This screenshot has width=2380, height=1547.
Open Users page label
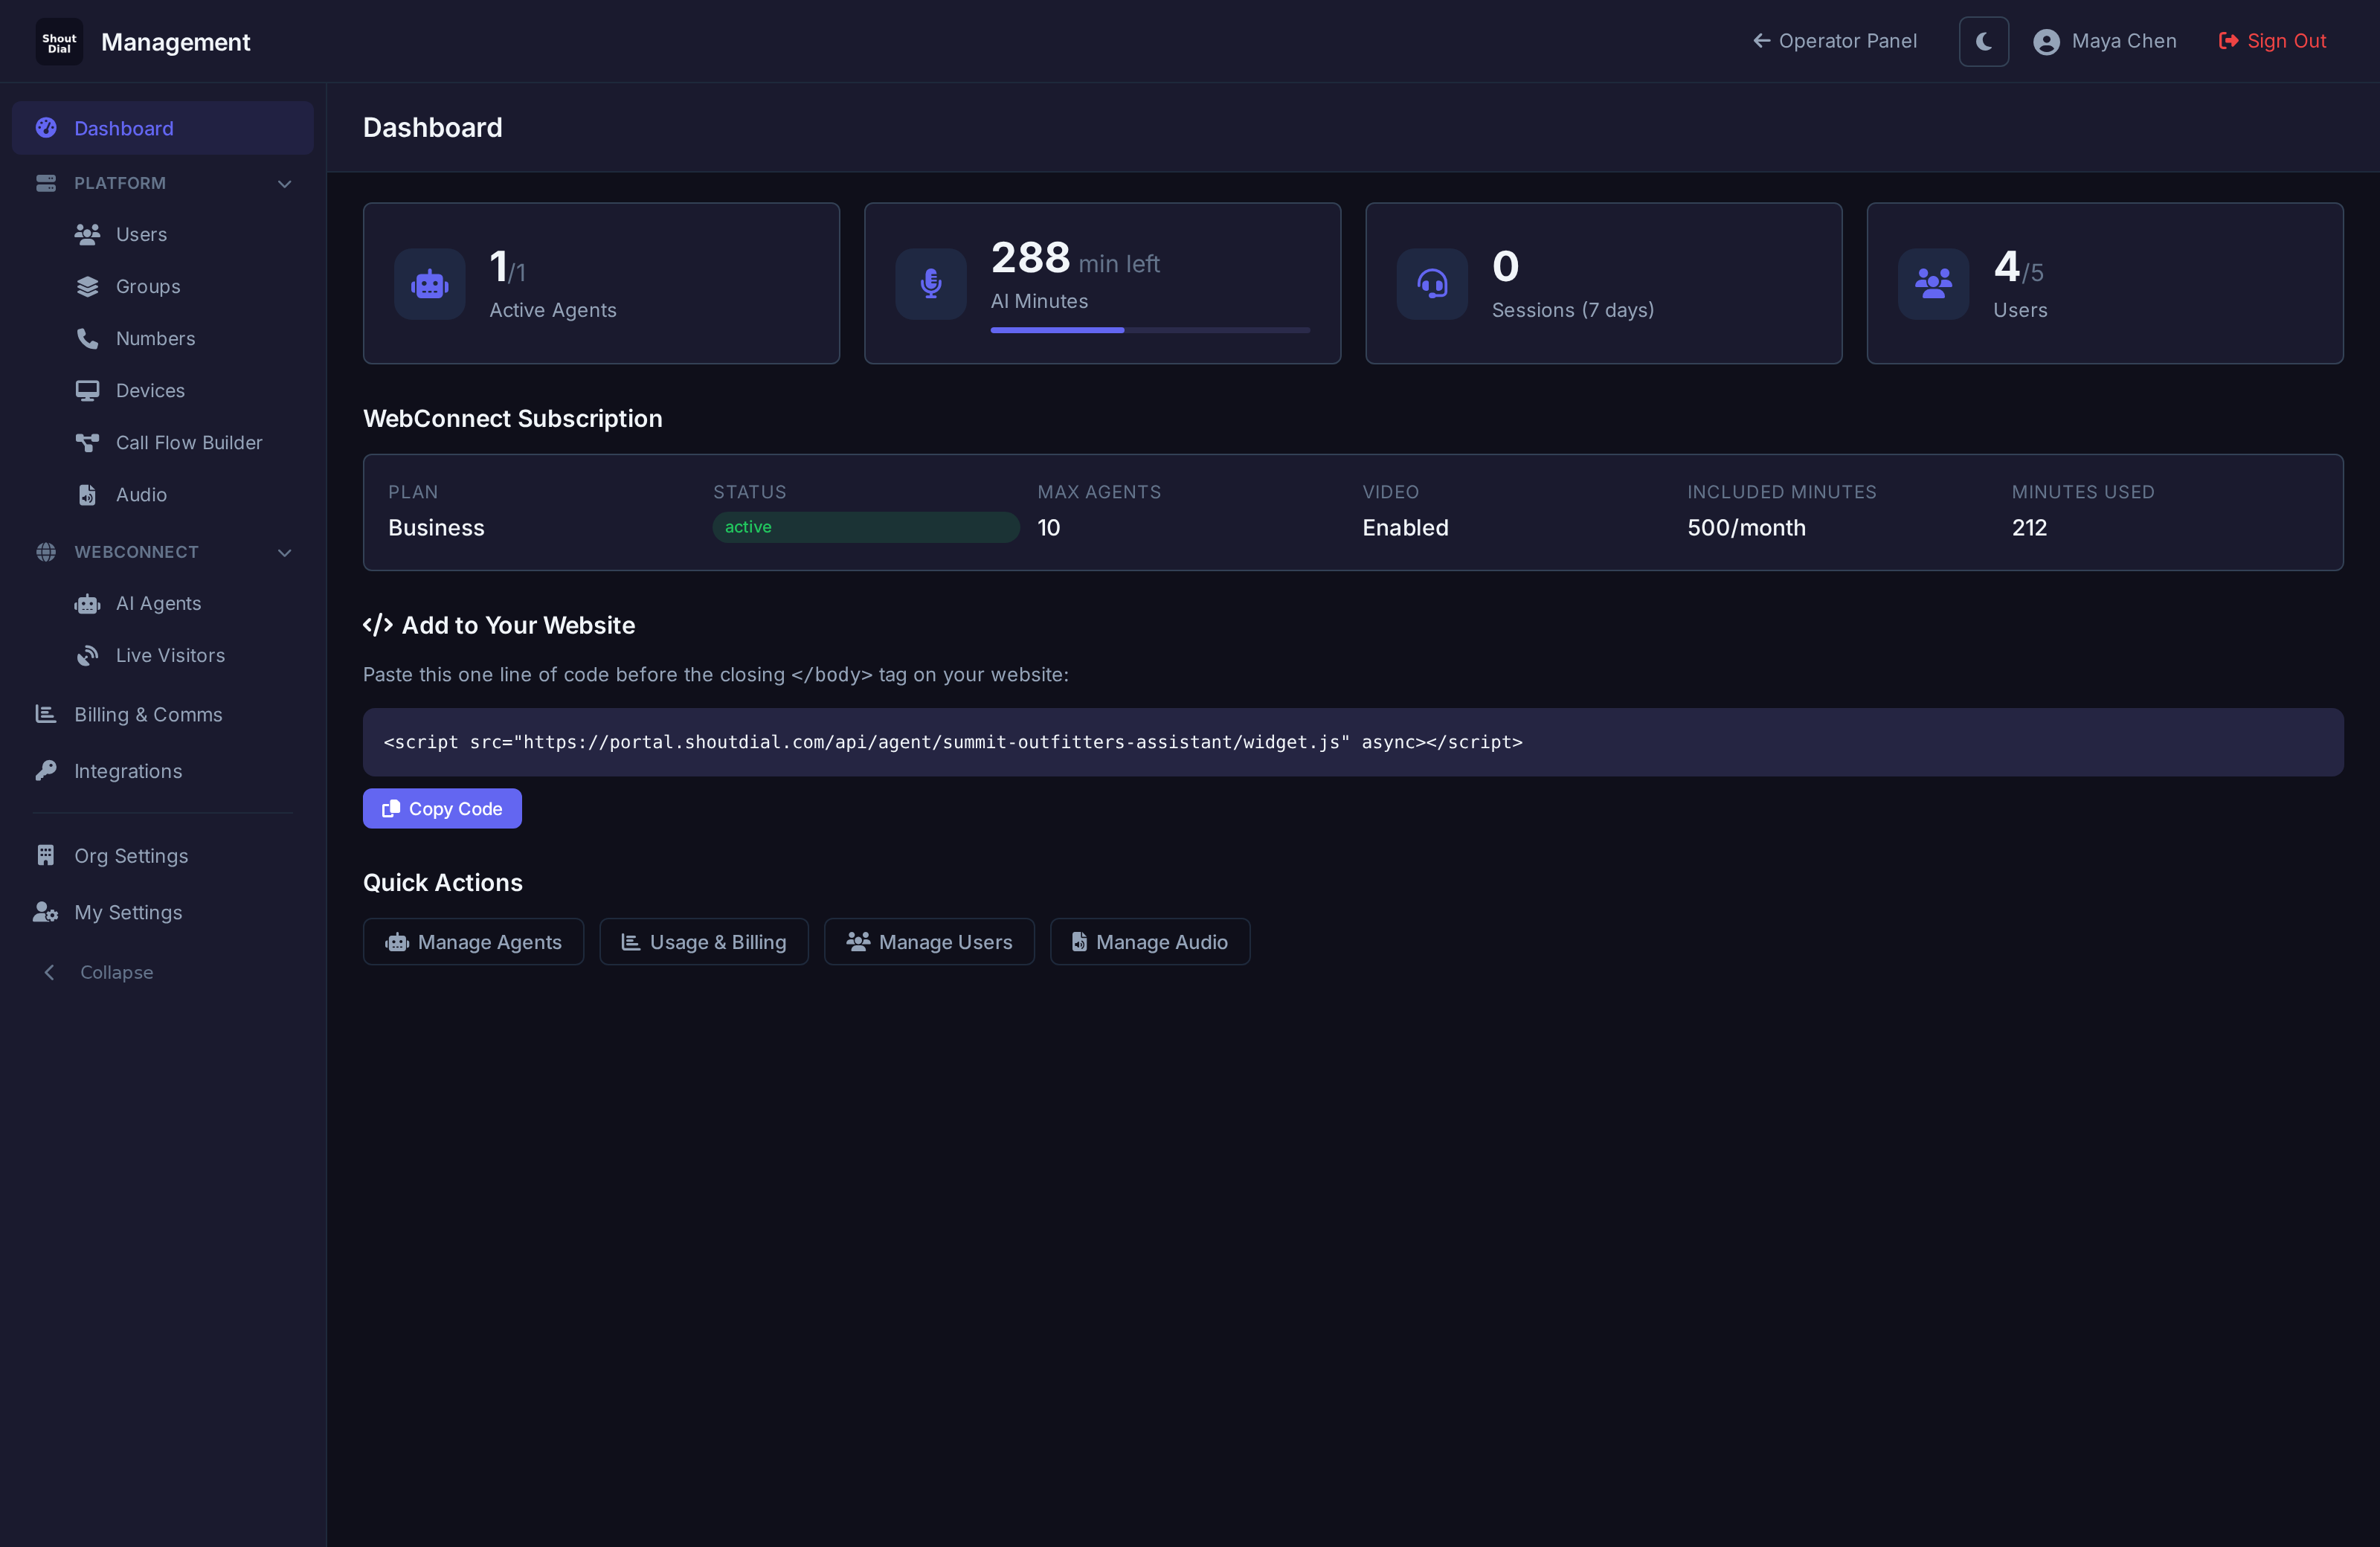141,234
